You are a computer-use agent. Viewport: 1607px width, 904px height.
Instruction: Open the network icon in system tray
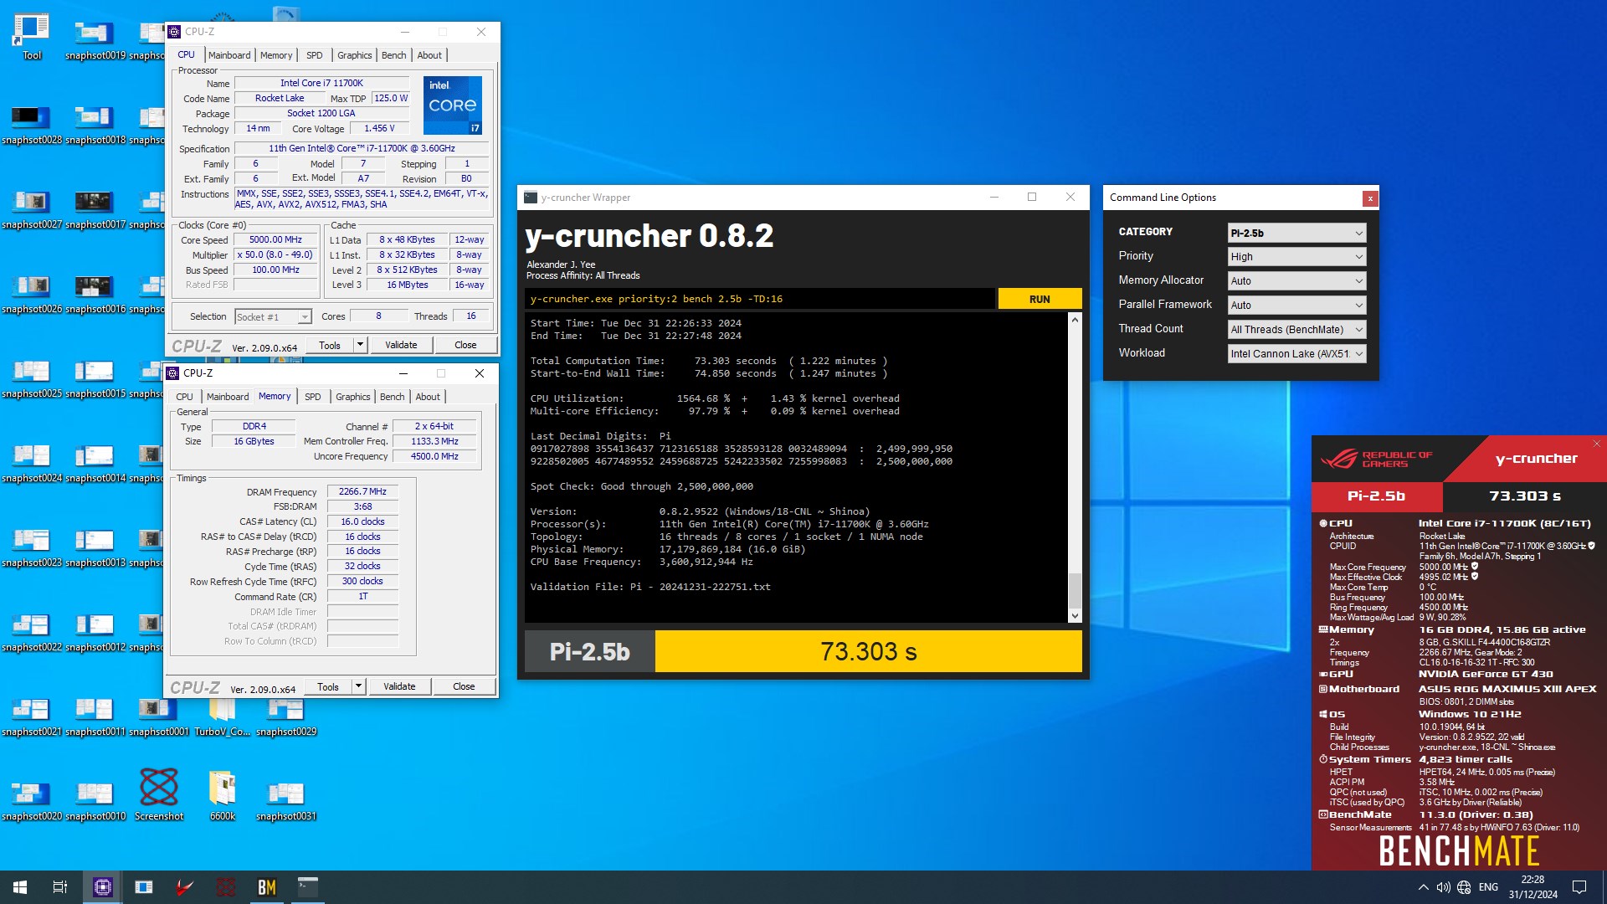(1464, 887)
